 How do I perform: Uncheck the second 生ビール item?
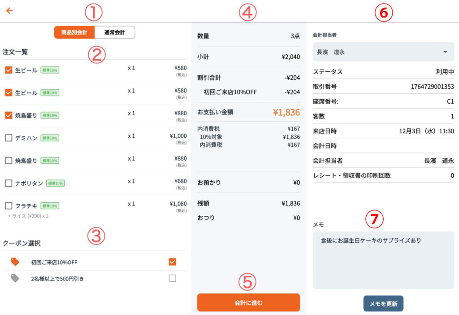(x=9, y=92)
